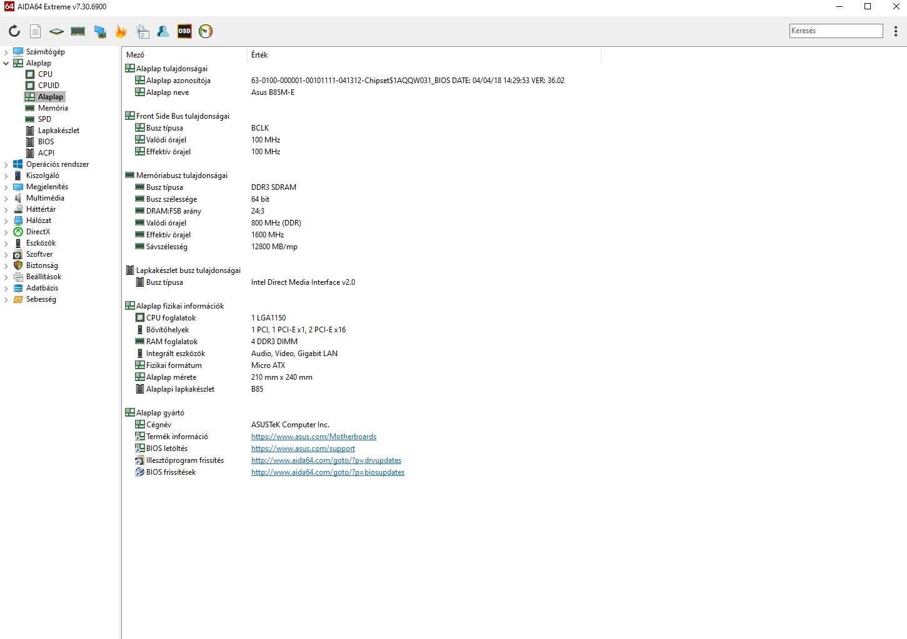Select the Alaplap mérete row
Screen dimensions: 907x639
coord(361,377)
